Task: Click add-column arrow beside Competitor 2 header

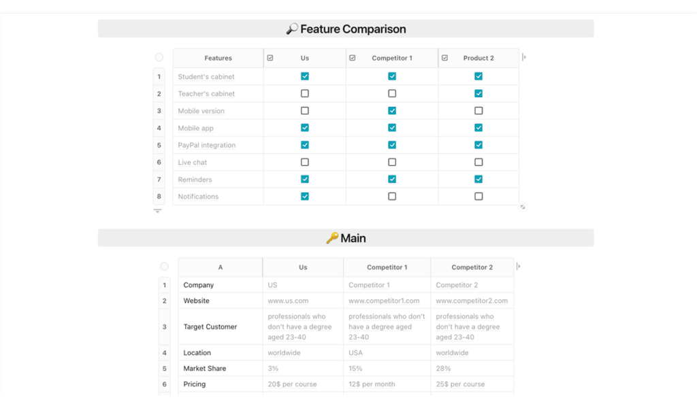Action: click(518, 266)
